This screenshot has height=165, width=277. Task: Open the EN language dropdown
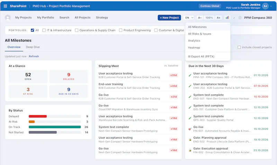tap(189, 18)
